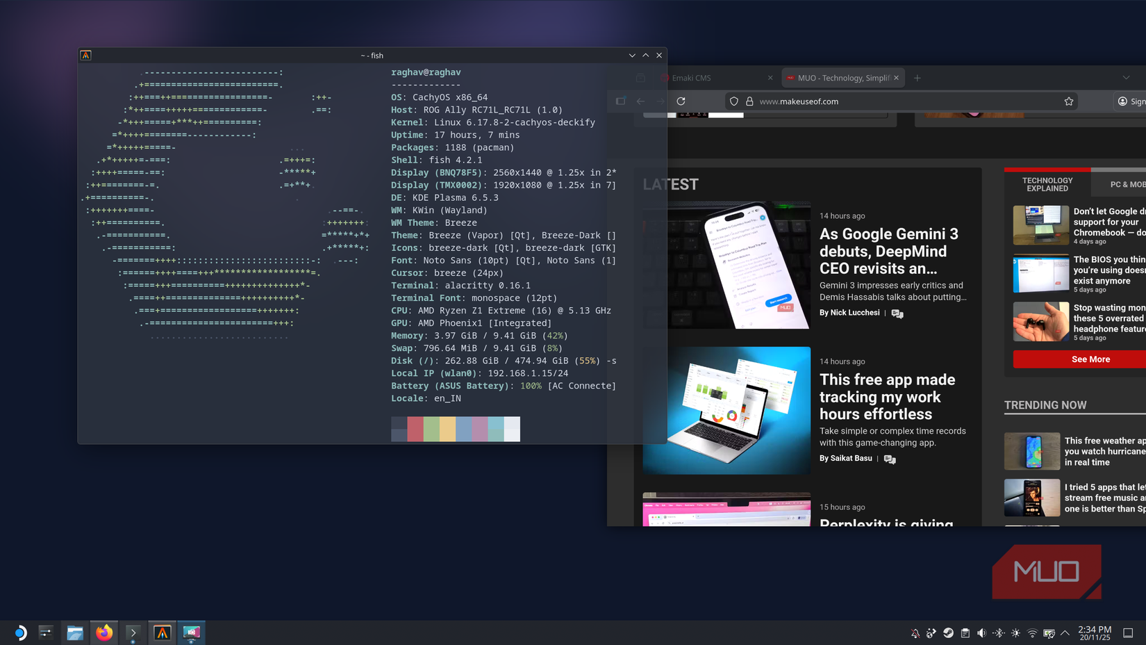Open the Firefox all-tabs dropdown
The height and width of the screenshot is (645, 1146).
1125,78
